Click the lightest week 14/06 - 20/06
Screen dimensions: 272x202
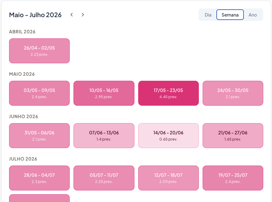tap(169, 136)
